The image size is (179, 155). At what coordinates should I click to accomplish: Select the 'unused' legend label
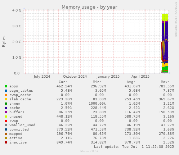[x=16, y=117]
